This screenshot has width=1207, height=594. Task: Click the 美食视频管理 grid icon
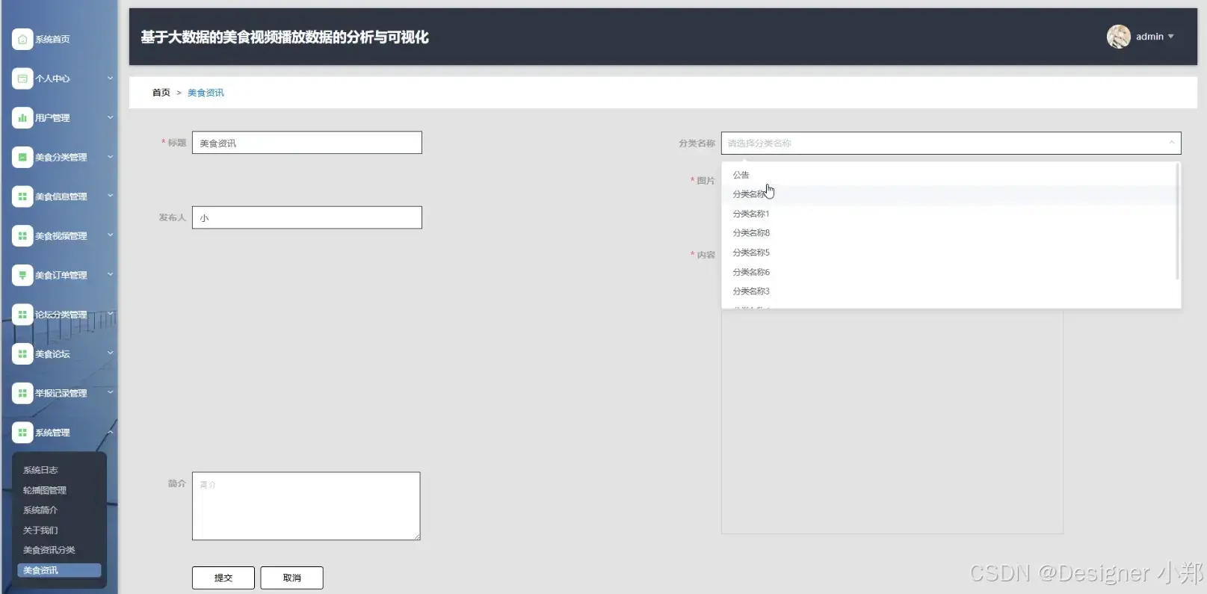tap(22, 235)
